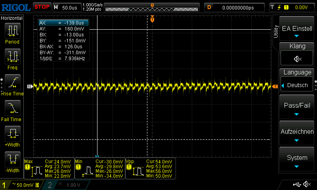317x190 pixels.
Task: Click the 1.20M pts memory depth text
Action: pos(92,9)
